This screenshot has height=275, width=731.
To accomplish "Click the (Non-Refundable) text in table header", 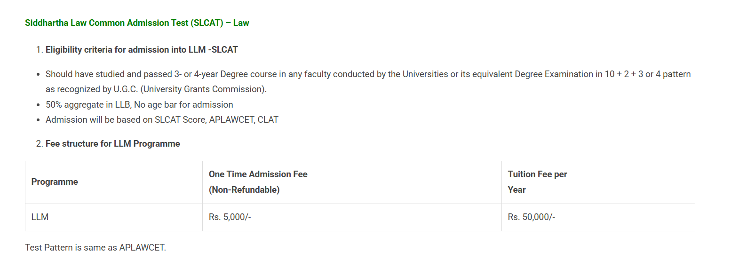I will (244, 190).
